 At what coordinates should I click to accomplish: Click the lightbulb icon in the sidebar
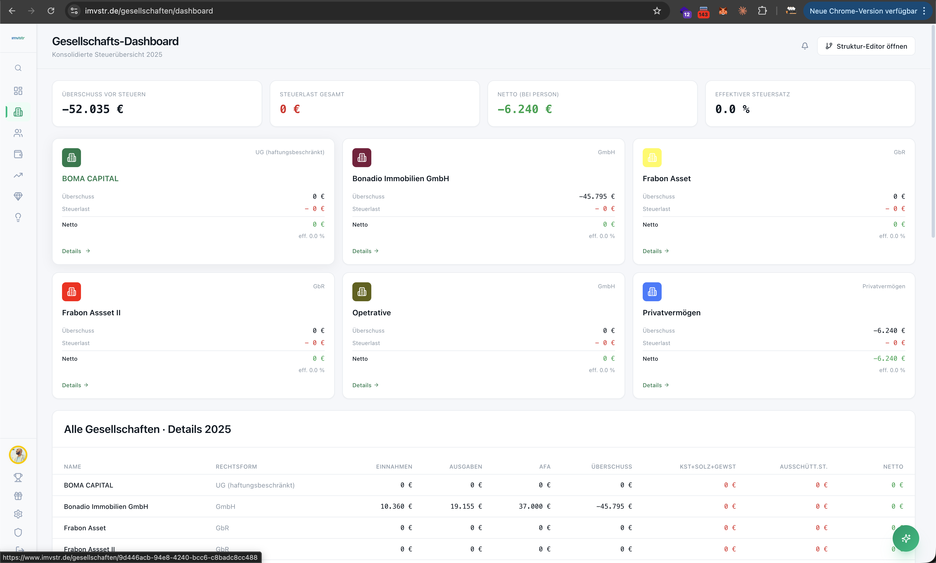18,217
